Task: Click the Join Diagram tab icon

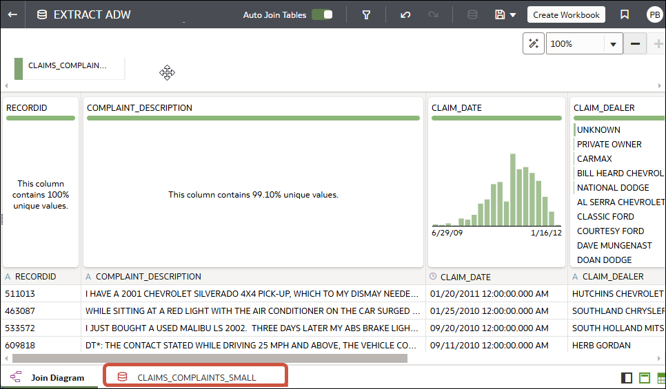Action: 16,377
